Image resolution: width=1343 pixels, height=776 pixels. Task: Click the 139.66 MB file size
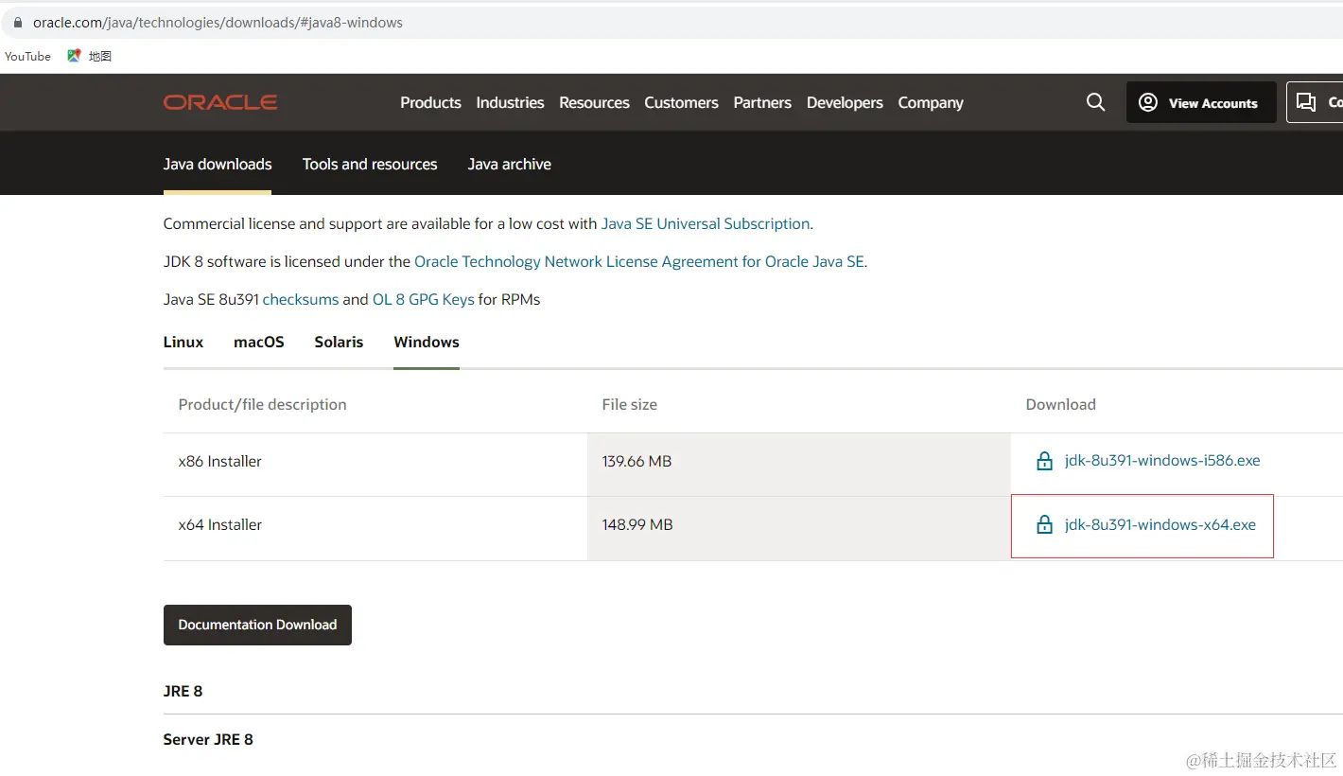(637, 461)
